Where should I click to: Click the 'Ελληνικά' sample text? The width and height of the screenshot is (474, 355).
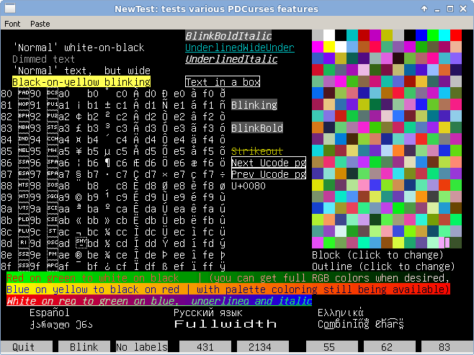[x=341, y=313]
